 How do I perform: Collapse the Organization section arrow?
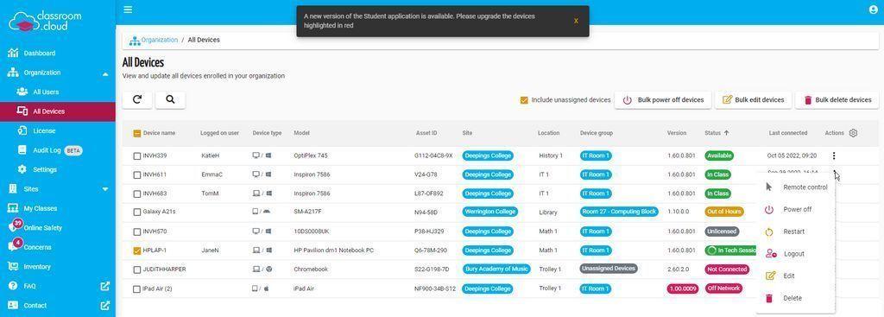pos(105,73)
